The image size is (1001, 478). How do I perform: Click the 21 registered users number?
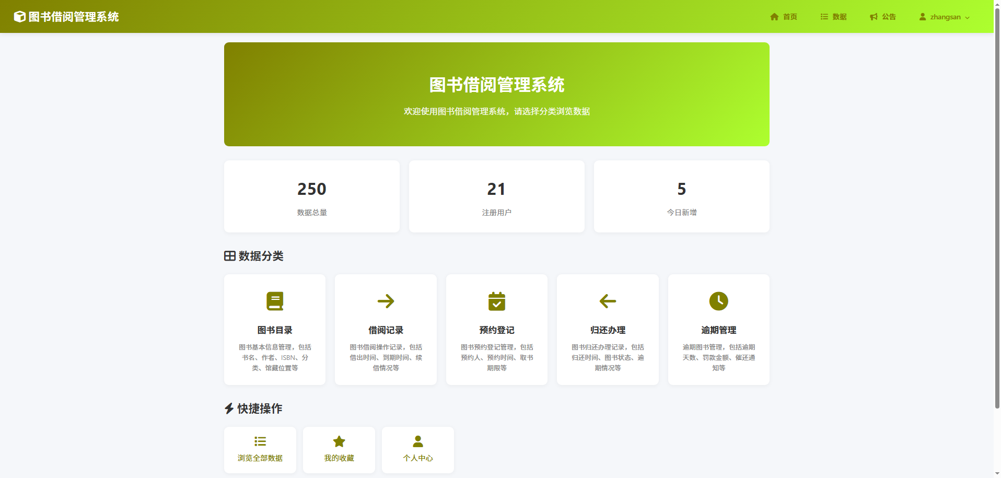pos(497,189)
